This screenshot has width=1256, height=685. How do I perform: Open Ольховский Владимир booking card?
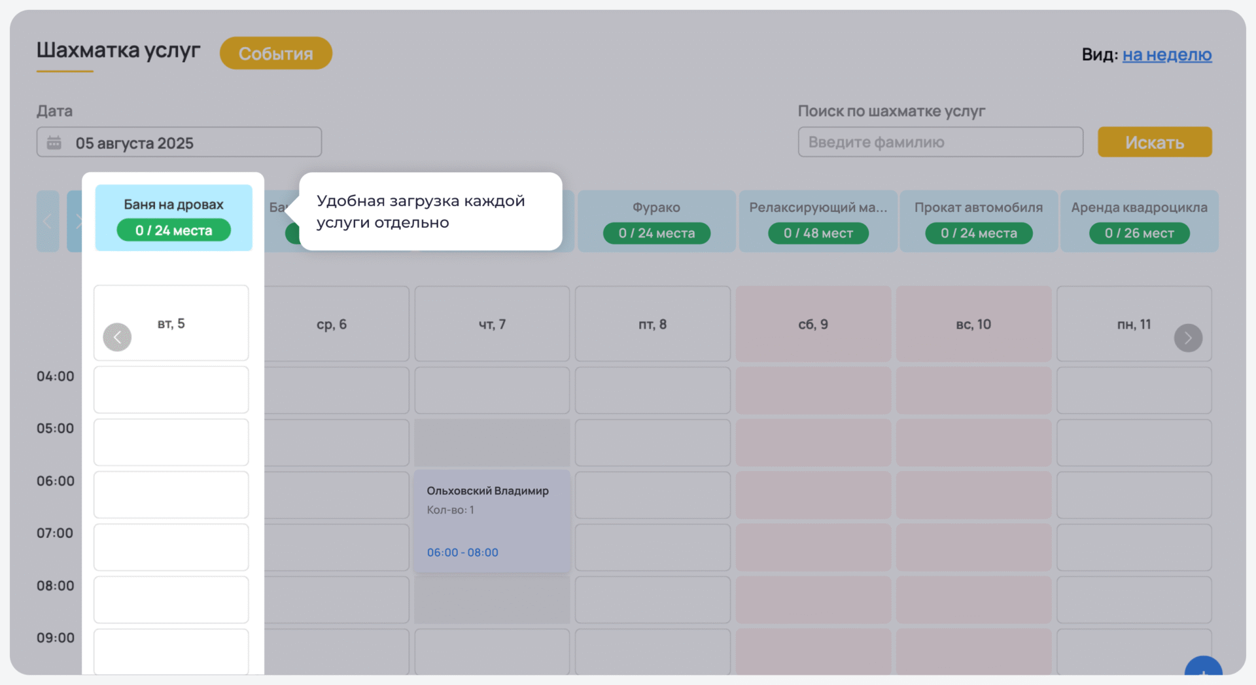[491, 521]
